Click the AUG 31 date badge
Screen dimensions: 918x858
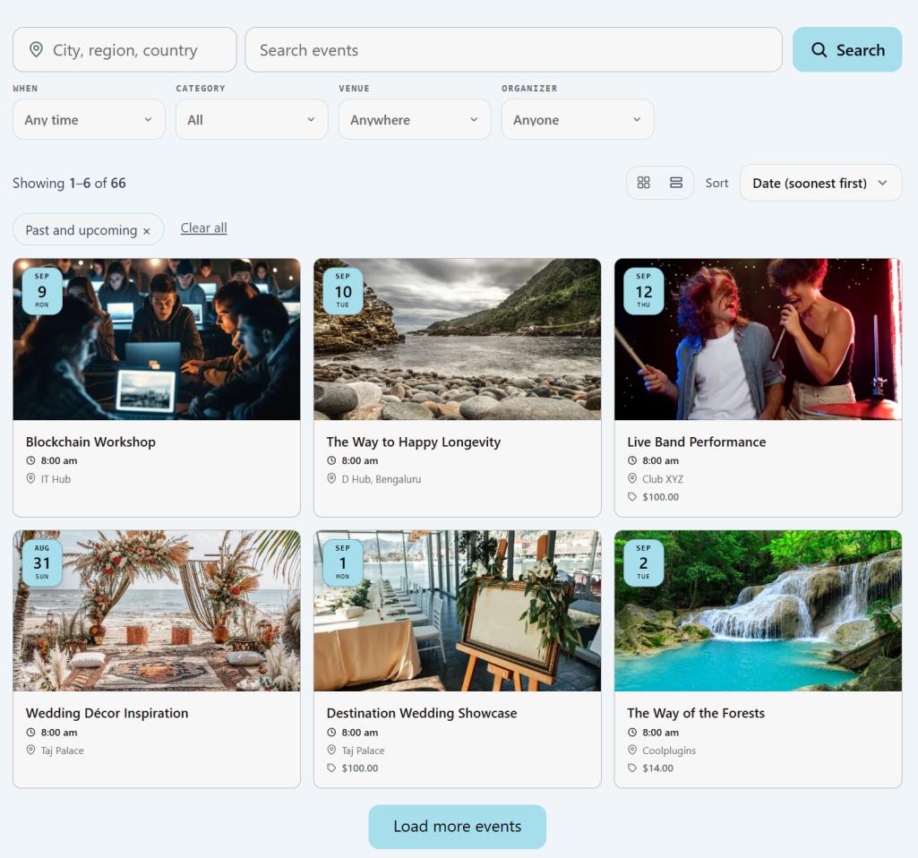coord(42,562)
